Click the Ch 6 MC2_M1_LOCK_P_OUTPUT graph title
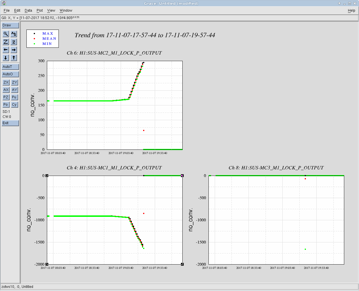This screenshot has height=291, width=359. (114, 53)
